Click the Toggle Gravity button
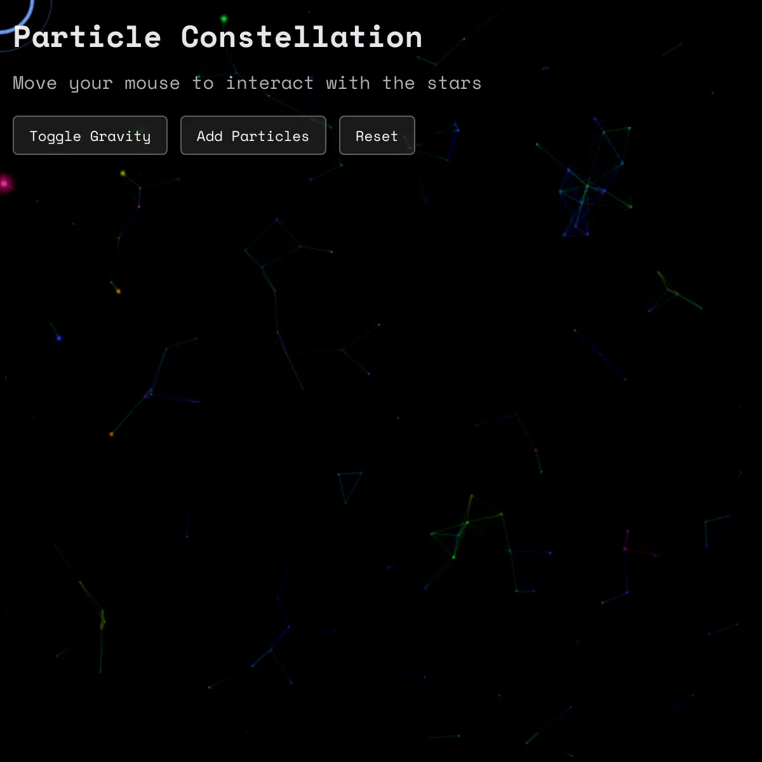 click(90, 135)
